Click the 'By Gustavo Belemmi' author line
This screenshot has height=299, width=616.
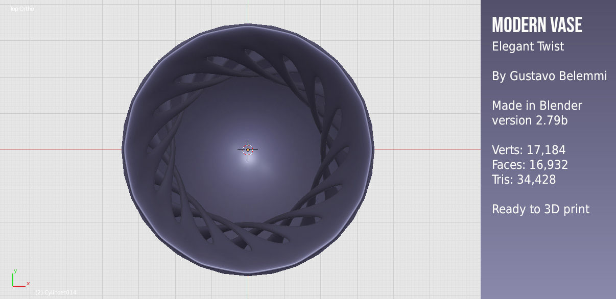click(x=549, y=76)
